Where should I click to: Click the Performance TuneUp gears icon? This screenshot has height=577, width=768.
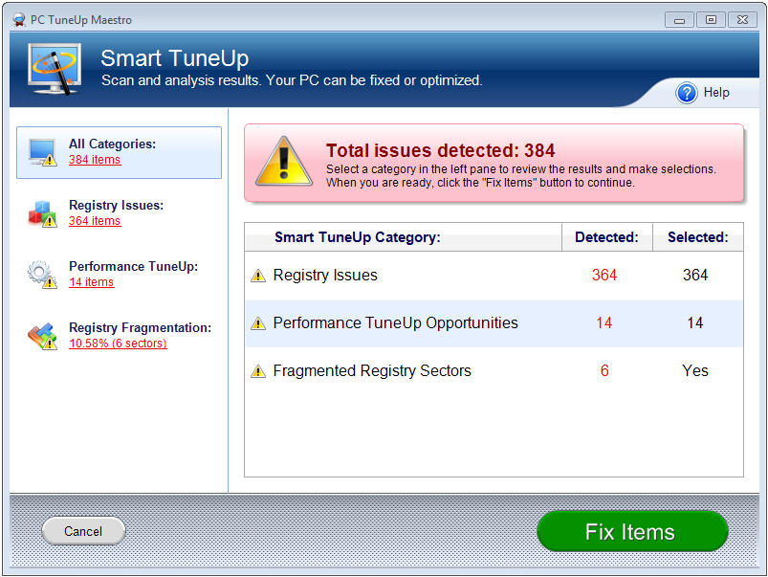point(43,275)
